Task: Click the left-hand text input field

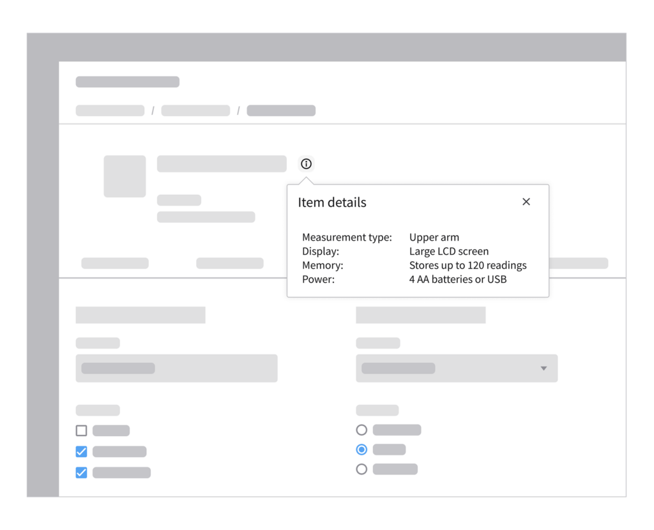Action: [x=176, y=368]
